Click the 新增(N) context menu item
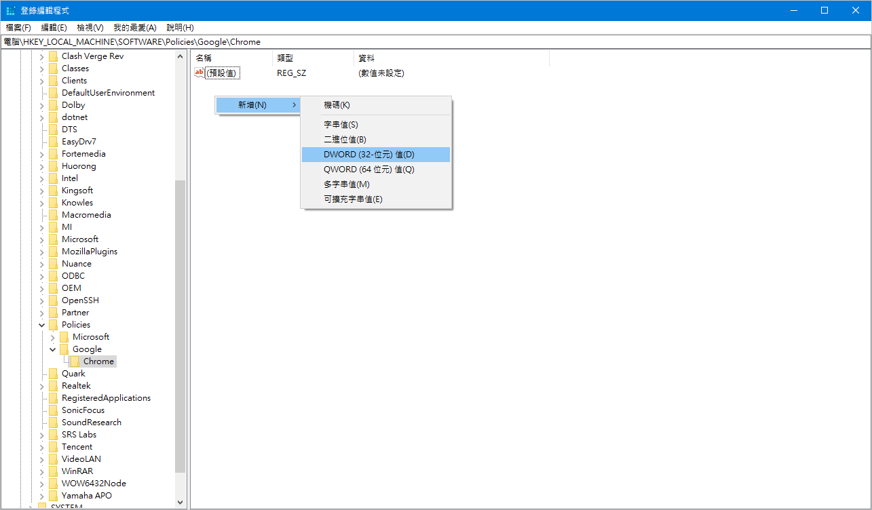872x510 pixels. 258,105
